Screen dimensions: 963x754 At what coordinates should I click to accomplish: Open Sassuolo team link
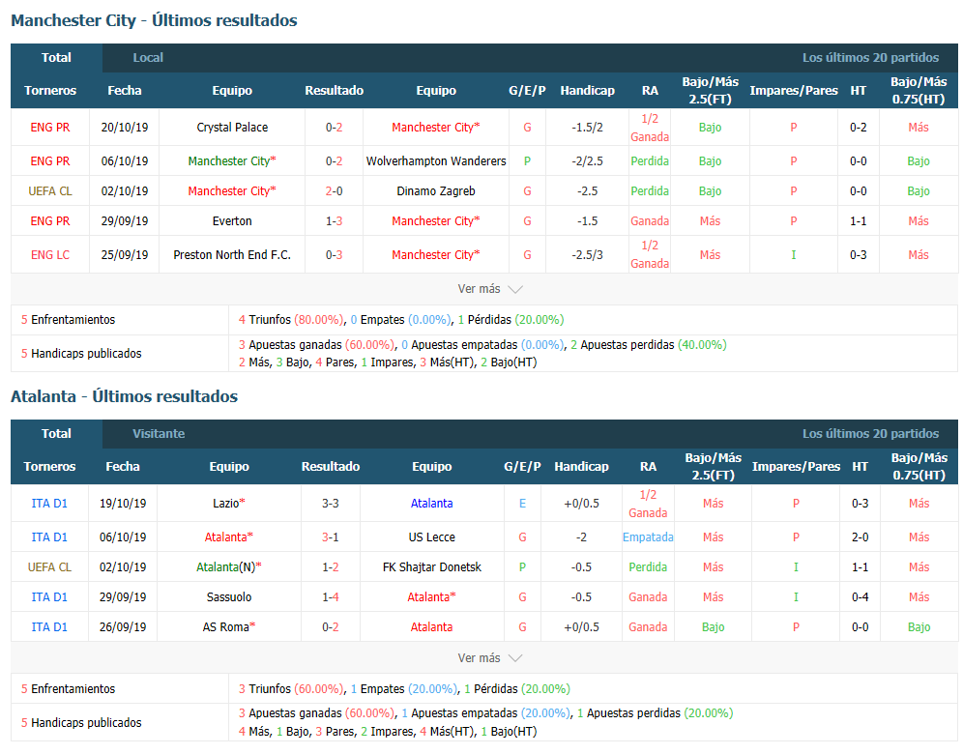(229, 596)
